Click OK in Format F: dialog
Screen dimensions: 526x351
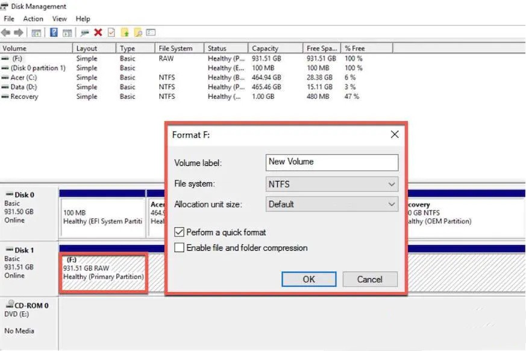(308, 279)
